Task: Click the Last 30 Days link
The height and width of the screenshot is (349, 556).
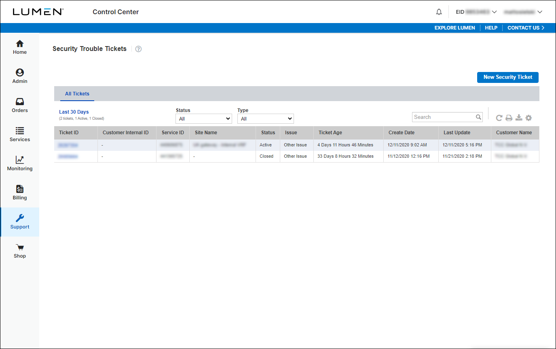Action: tap(74, 112)
